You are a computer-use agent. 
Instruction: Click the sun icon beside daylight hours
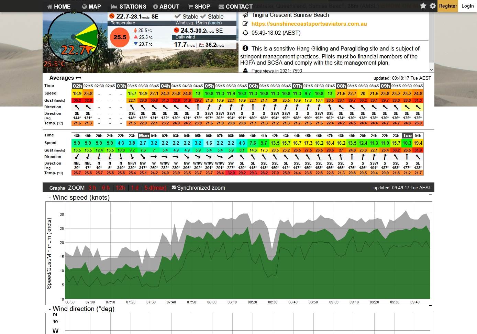click(245, 33)
